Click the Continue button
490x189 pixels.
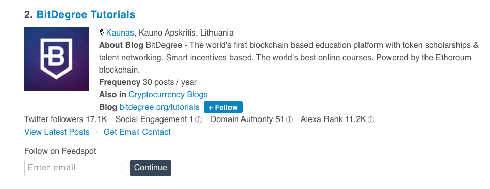point(151,168)
